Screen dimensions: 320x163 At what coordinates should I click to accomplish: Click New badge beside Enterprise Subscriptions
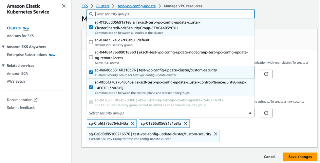coord(52,55)
